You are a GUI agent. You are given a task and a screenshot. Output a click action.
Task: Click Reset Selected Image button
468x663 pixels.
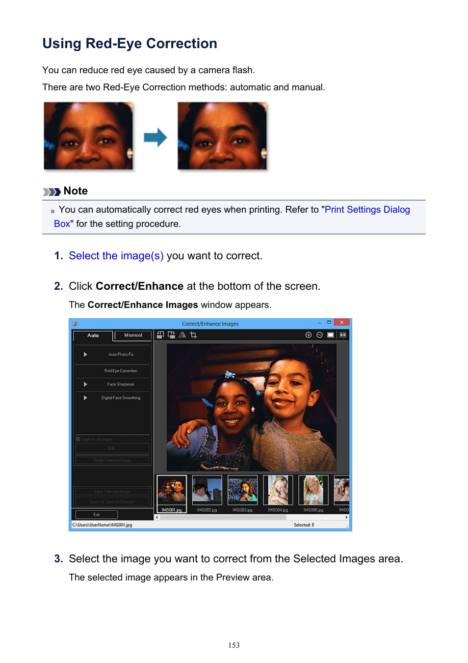[112, 460]
